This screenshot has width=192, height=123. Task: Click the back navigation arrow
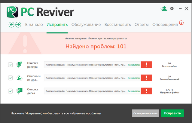(12, 25)
